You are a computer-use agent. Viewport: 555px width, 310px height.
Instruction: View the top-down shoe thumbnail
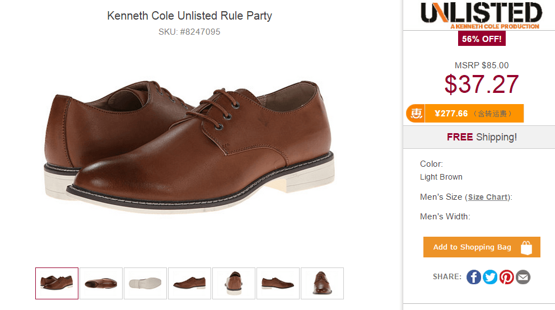pyautogui.click(x=101, y=283)
